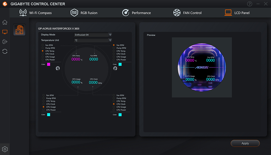Click the reset icon beside the top-right cyan color

[x=115, y=68]
